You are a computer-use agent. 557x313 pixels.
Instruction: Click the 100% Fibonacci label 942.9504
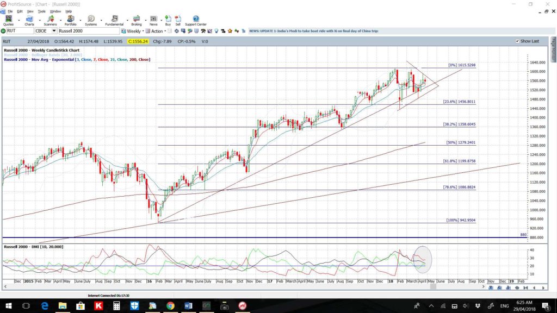click(x=461, y=221)
